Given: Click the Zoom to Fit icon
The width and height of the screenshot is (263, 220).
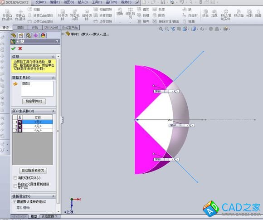Looking at the screenshot, I should [x=161, y=29].
